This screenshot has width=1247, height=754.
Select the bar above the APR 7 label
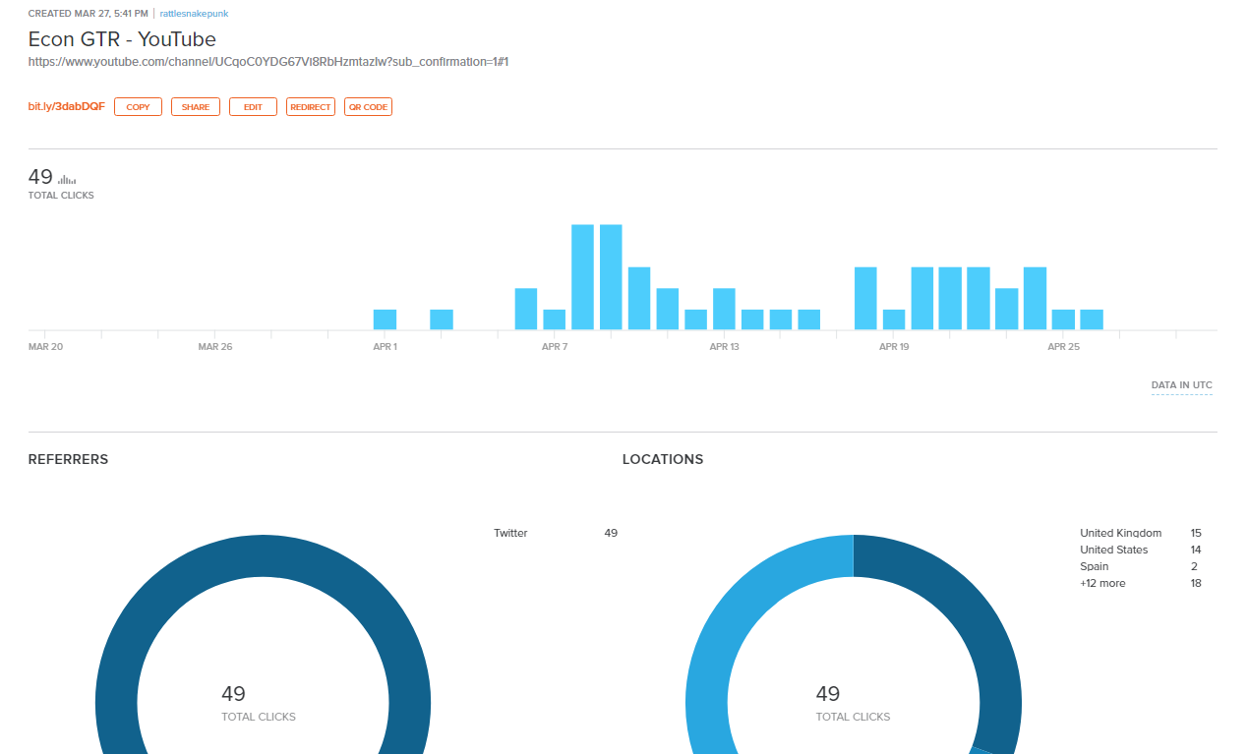click(x=555, y=319)
